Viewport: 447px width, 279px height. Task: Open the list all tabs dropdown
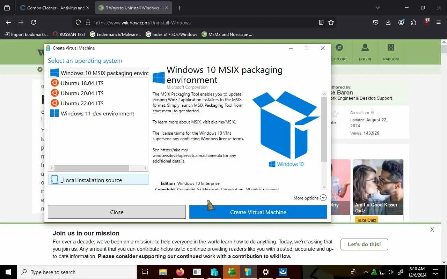coord(378,8)
